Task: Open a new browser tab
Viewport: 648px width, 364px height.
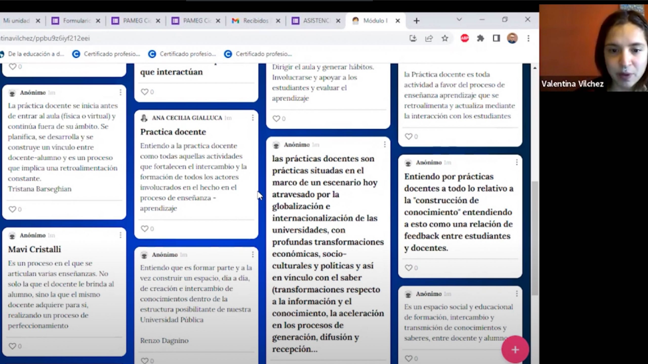Action: coord(416,21)
